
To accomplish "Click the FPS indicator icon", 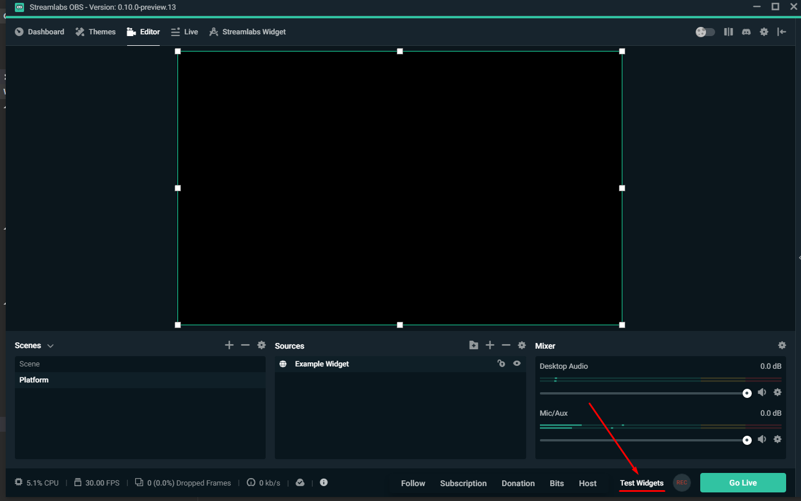I will (x=78, y=482).
